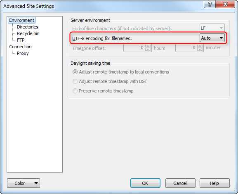Screen dimensions: 238x194
Task: Decrease the timezone offset minutes spinner
Action: click(x=200, y=50)
